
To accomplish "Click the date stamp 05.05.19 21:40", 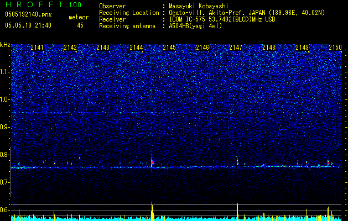I will click(x=28, y=25).
